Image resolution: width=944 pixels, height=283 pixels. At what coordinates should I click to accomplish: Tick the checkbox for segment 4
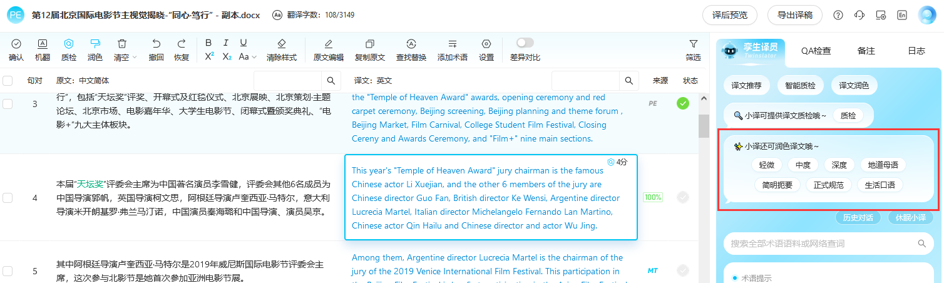click(x=8, y=198)
